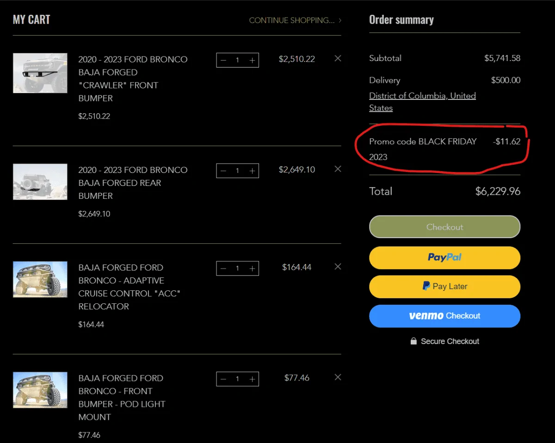This screenshot has height=443, width=555.
Task: Increase quantity of Pod Light Mount
Action: 252,379
